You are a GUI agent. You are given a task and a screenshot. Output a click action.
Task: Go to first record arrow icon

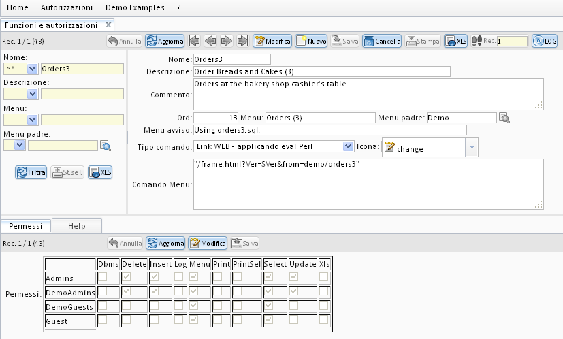194,41
